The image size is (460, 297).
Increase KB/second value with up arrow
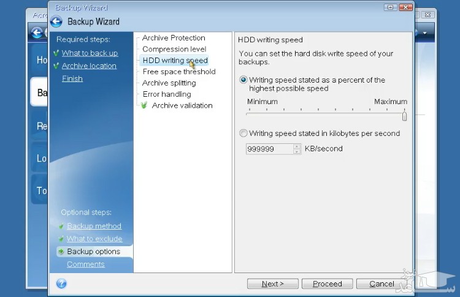click(297, 146)
